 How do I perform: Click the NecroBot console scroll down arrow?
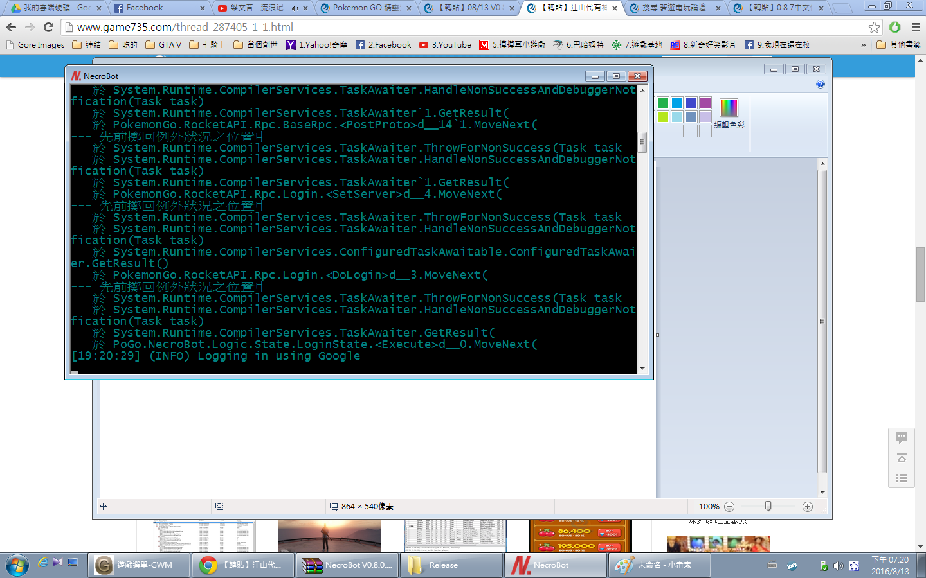[x=642, y=369]
